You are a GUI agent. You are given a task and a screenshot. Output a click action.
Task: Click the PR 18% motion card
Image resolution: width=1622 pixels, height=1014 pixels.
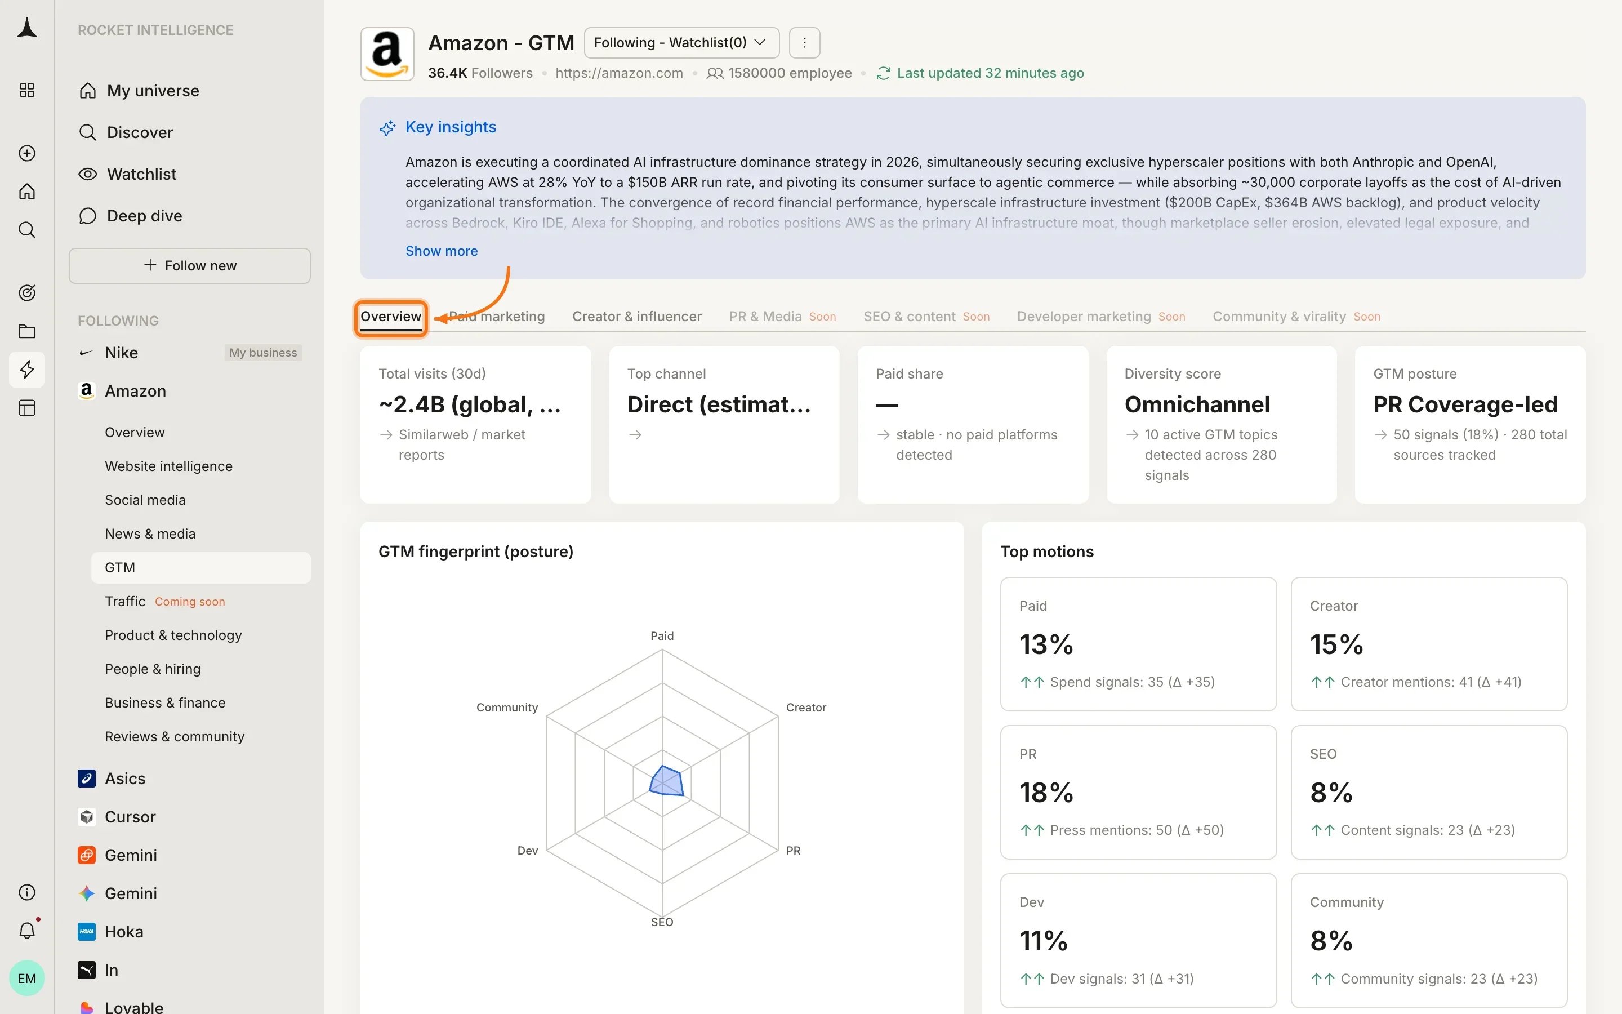click(x=1139, y=792)
